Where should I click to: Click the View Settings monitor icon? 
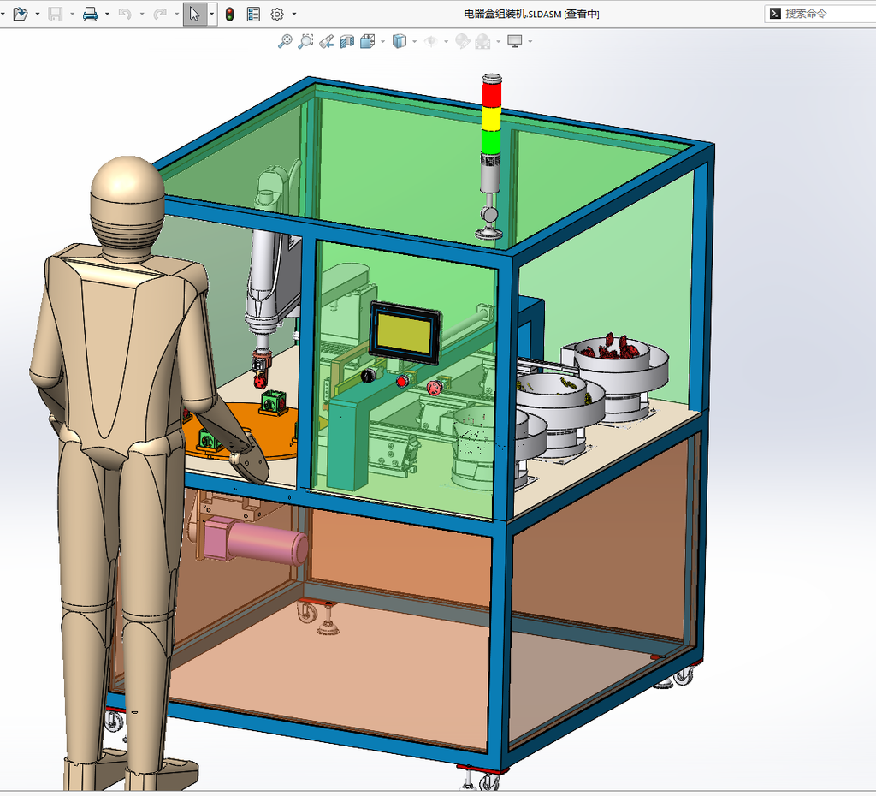pyautogui.click(x=514, y=41)
